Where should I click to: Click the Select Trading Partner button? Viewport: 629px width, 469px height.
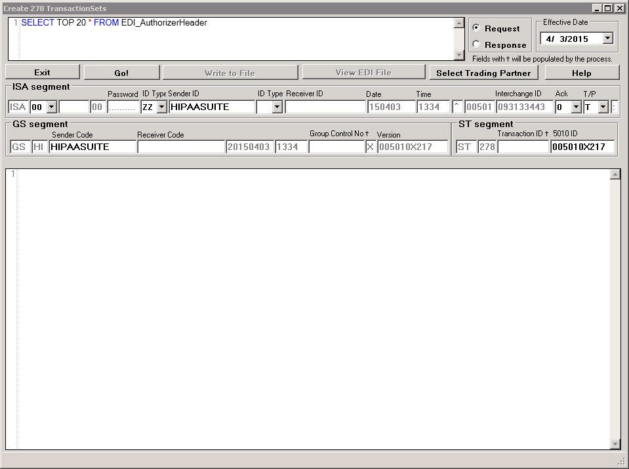[483, 72]
